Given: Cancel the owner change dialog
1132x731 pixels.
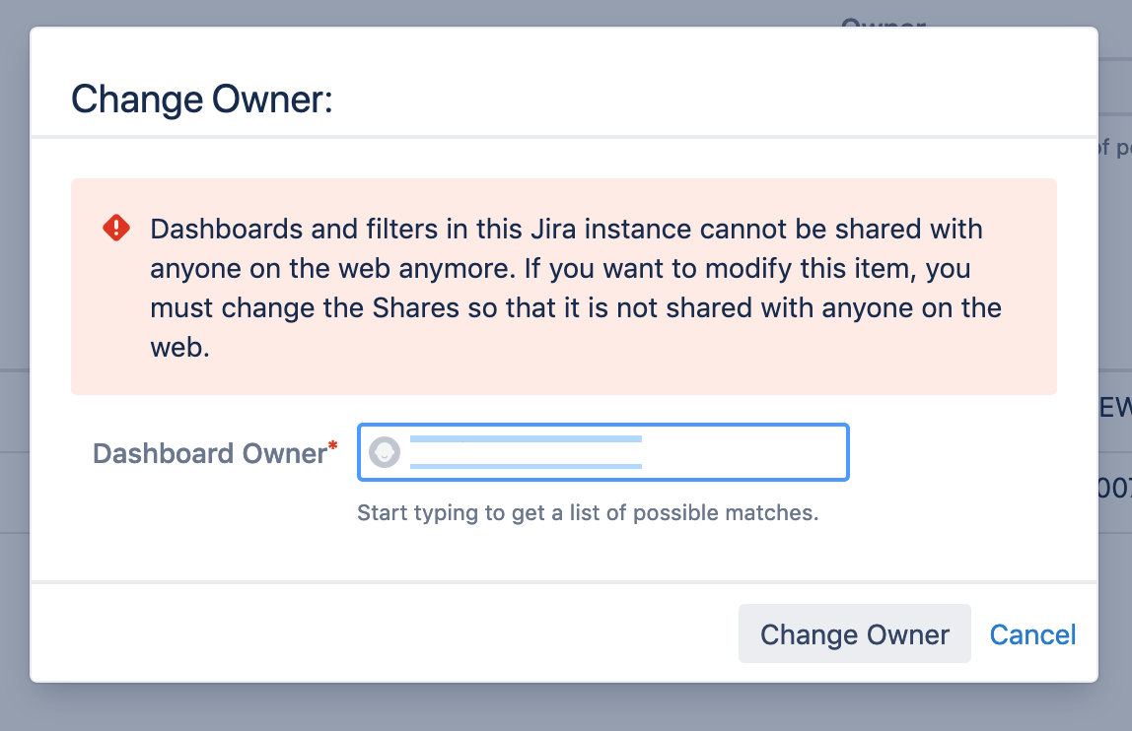Looking at the screenshot, I should pyautogui.click(x=1032, y=634).
